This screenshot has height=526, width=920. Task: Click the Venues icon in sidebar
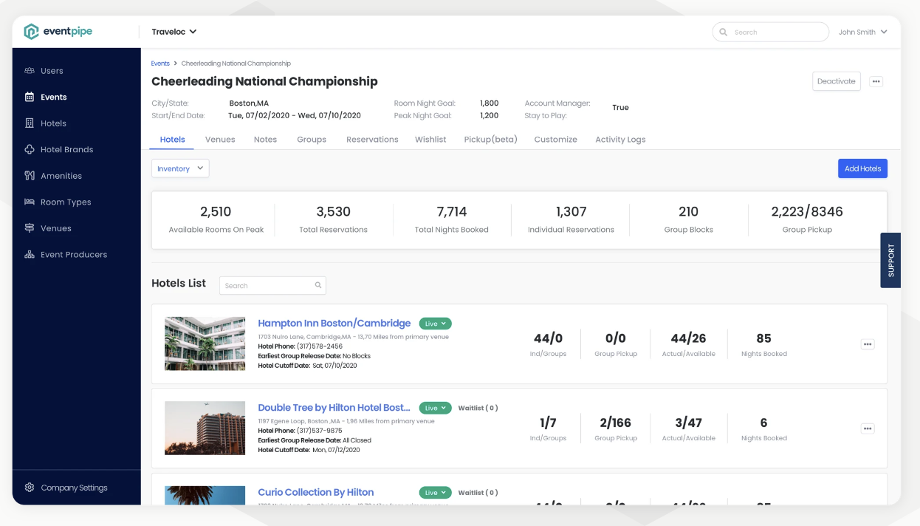tap(30, 228)
